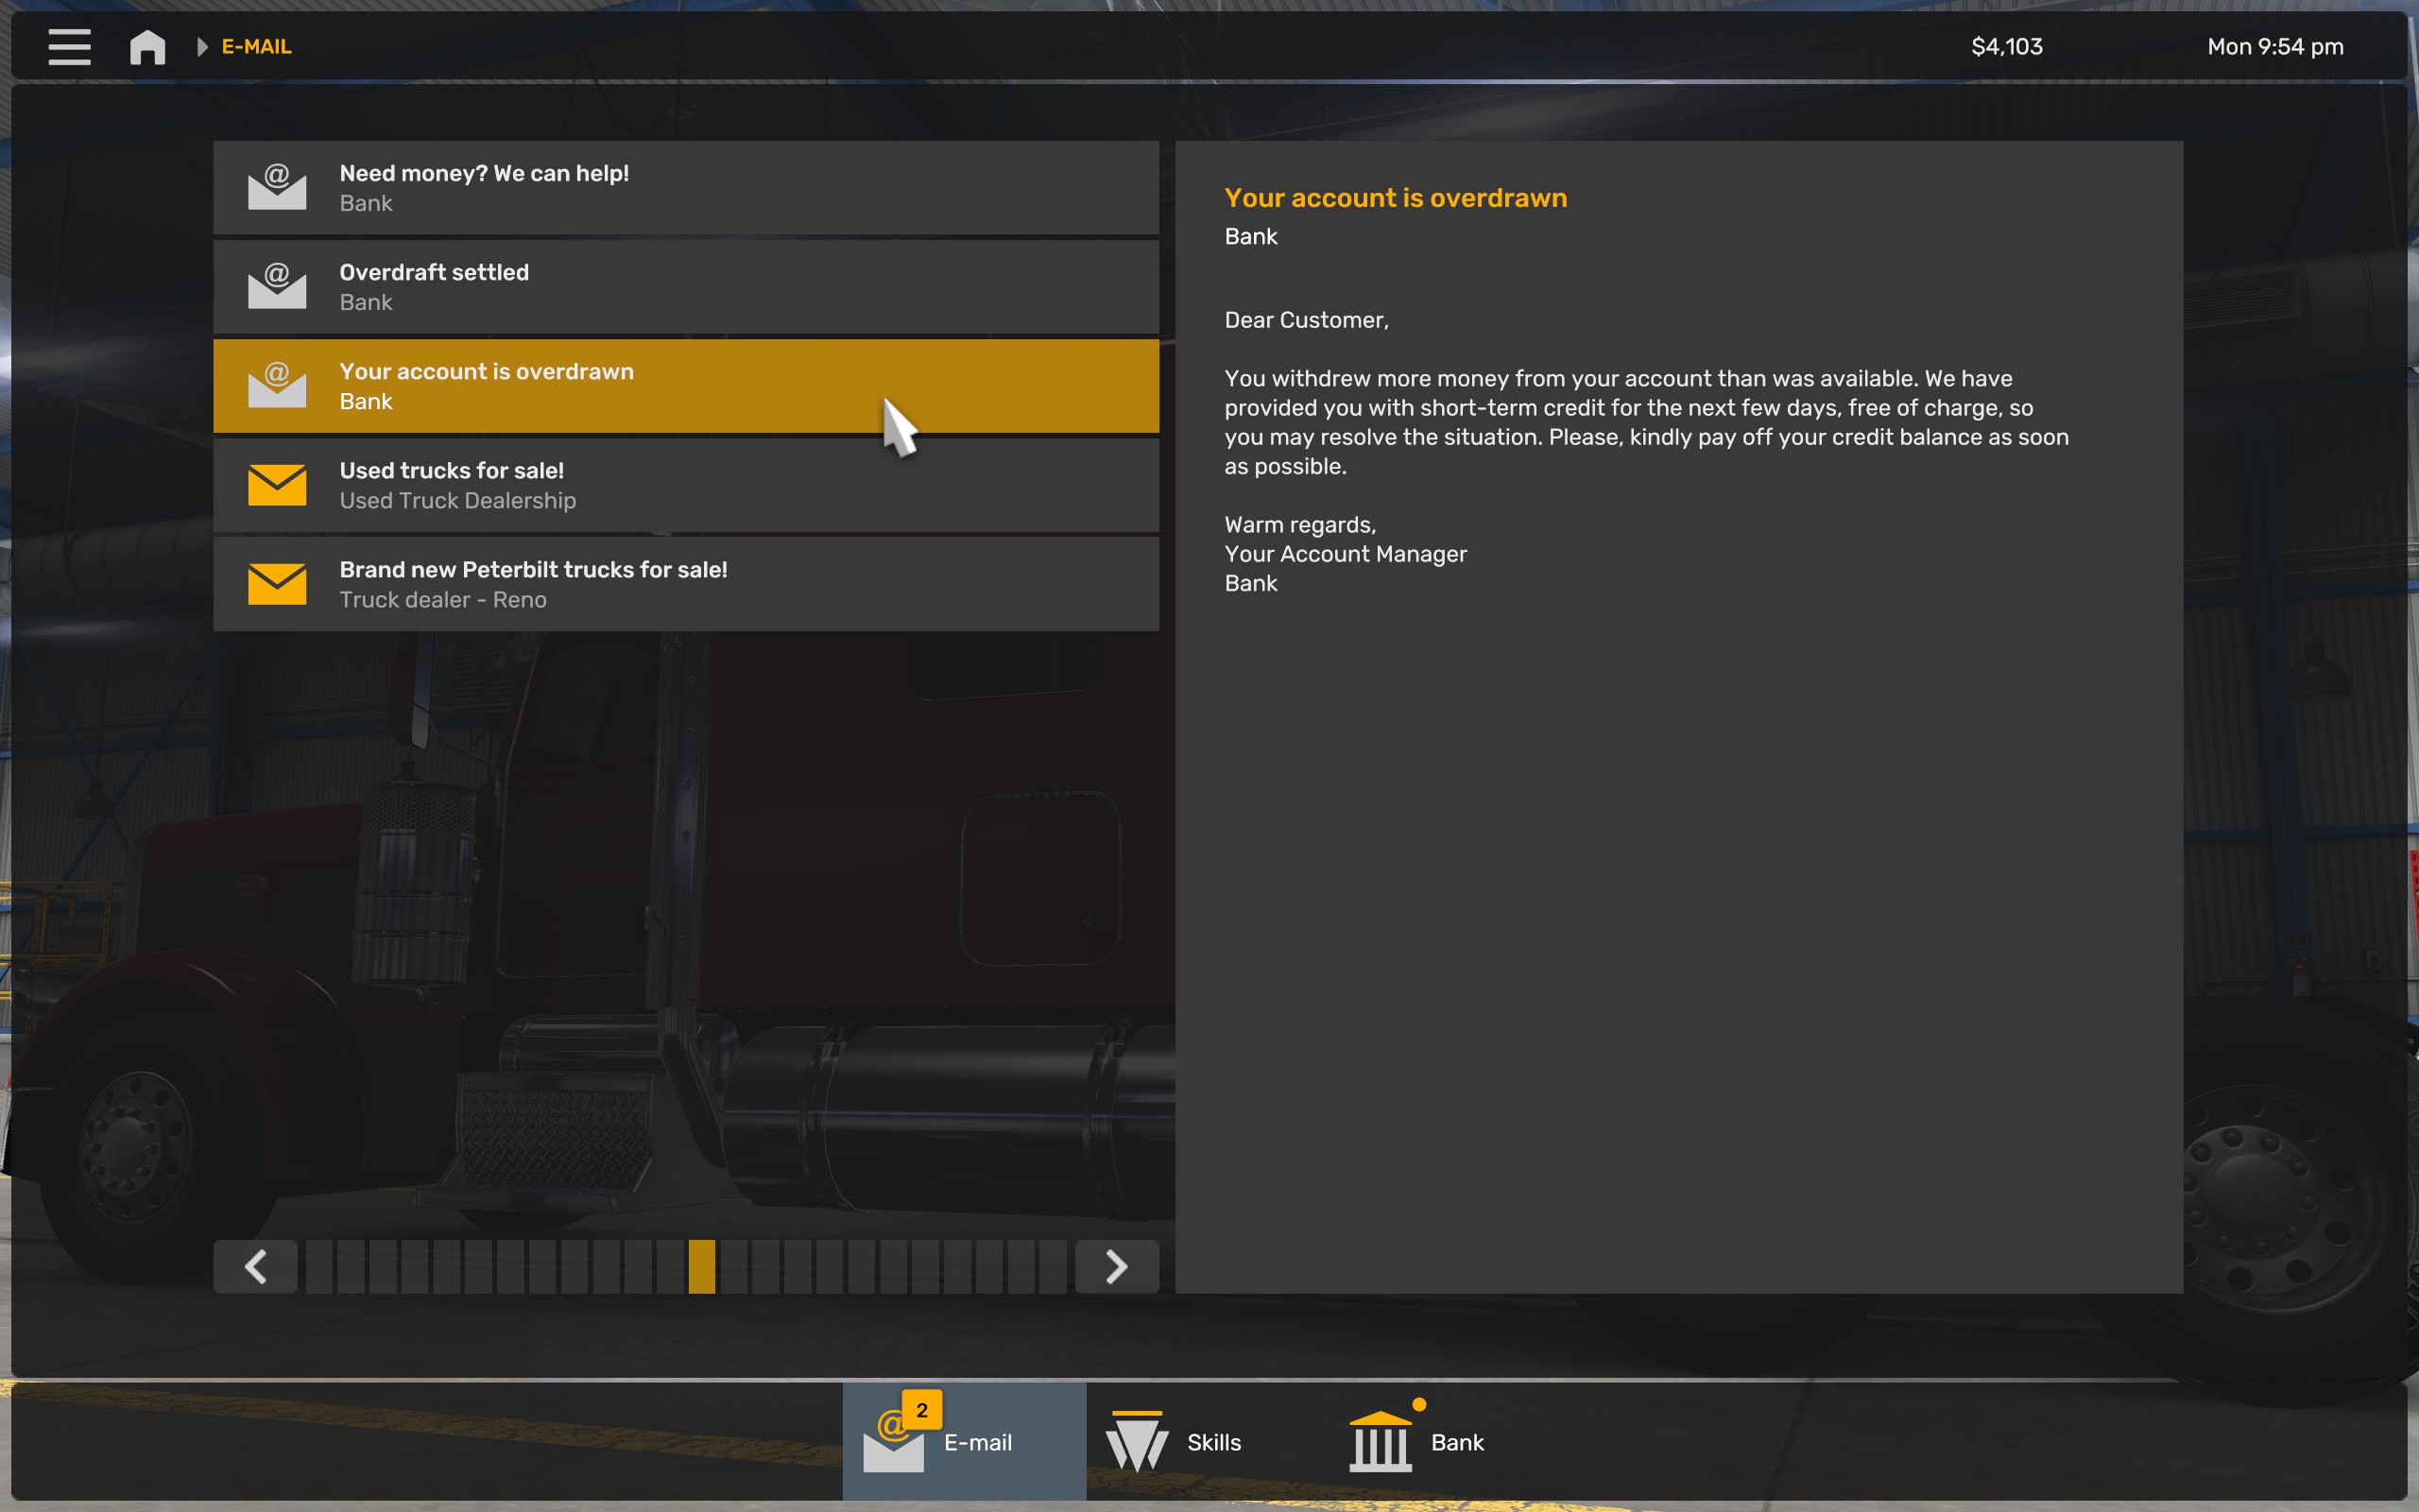2419x1512 pixels.
Task: Click the $4,103 account balance
Action: 2006,46
